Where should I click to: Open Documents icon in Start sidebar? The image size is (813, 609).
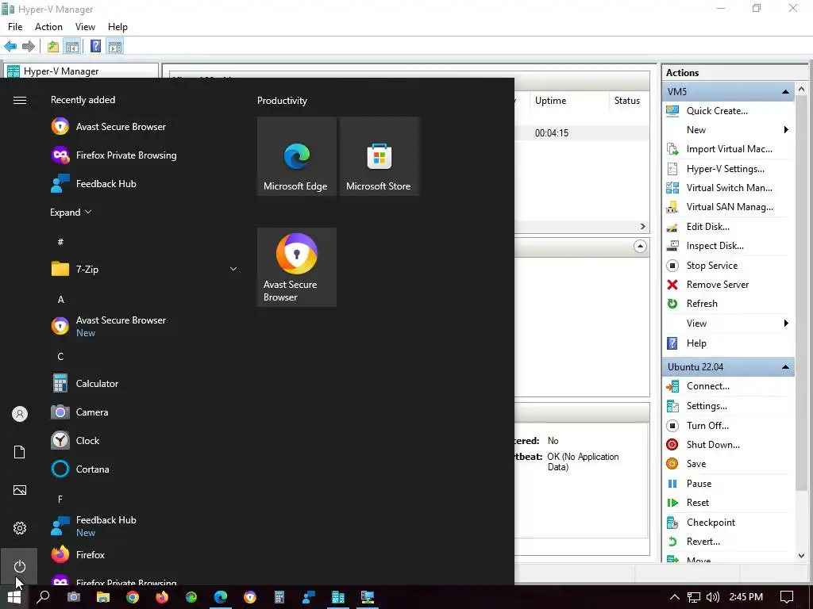click(20, 452)
